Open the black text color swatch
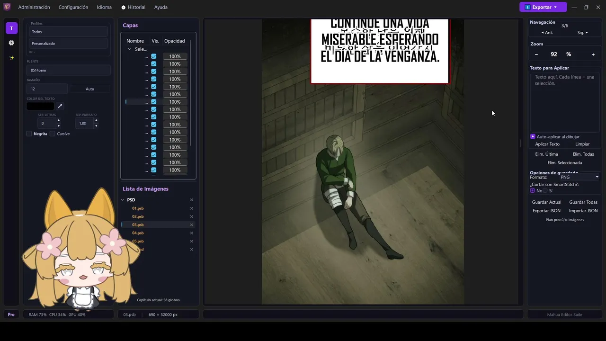The image size is (606, 341). (x=40, y=106)
